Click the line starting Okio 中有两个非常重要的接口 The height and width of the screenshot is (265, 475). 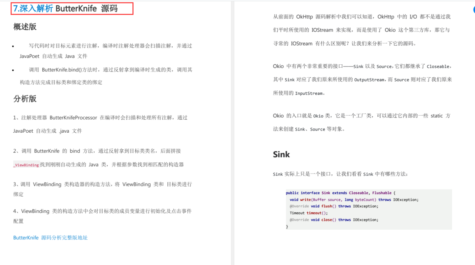[x=362, y=66]
